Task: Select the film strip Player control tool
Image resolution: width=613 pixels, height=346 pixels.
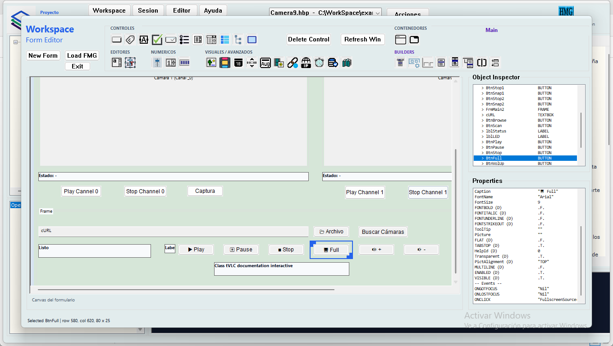Action: pyautogui.click(x=225, y=63)
